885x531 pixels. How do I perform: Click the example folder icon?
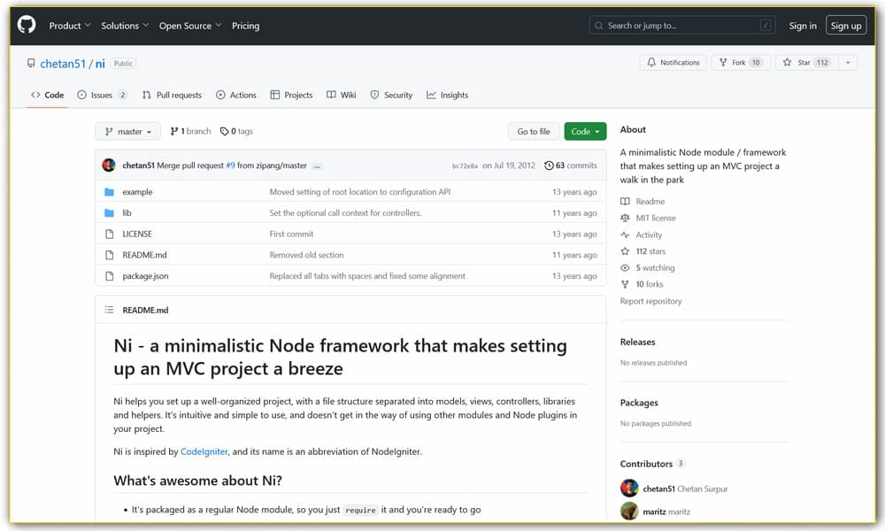[x=110, y=192]
